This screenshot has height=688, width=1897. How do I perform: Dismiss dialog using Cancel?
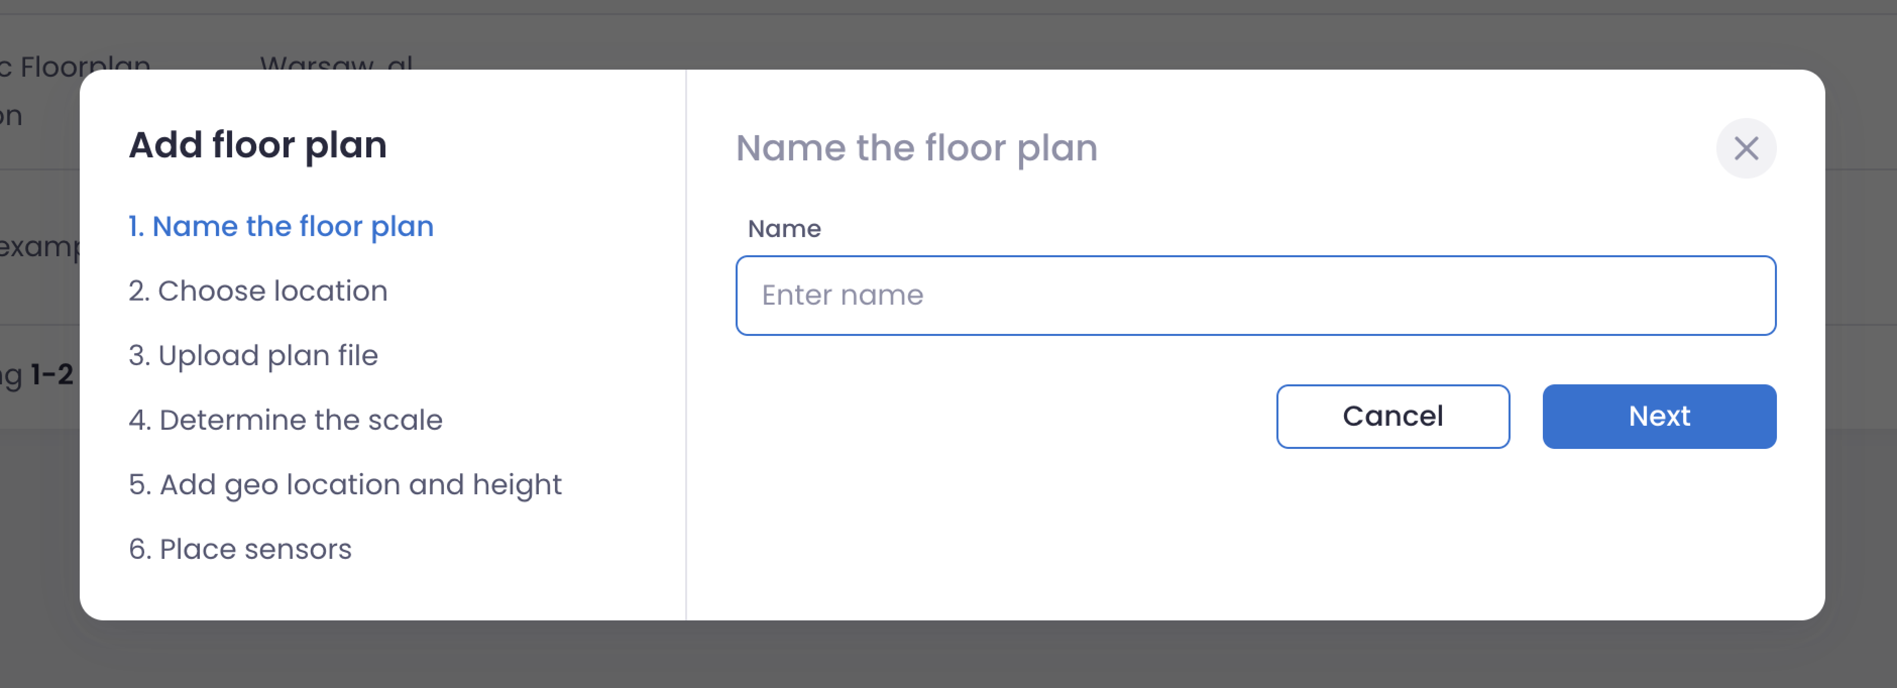[x=1392, y=416]
